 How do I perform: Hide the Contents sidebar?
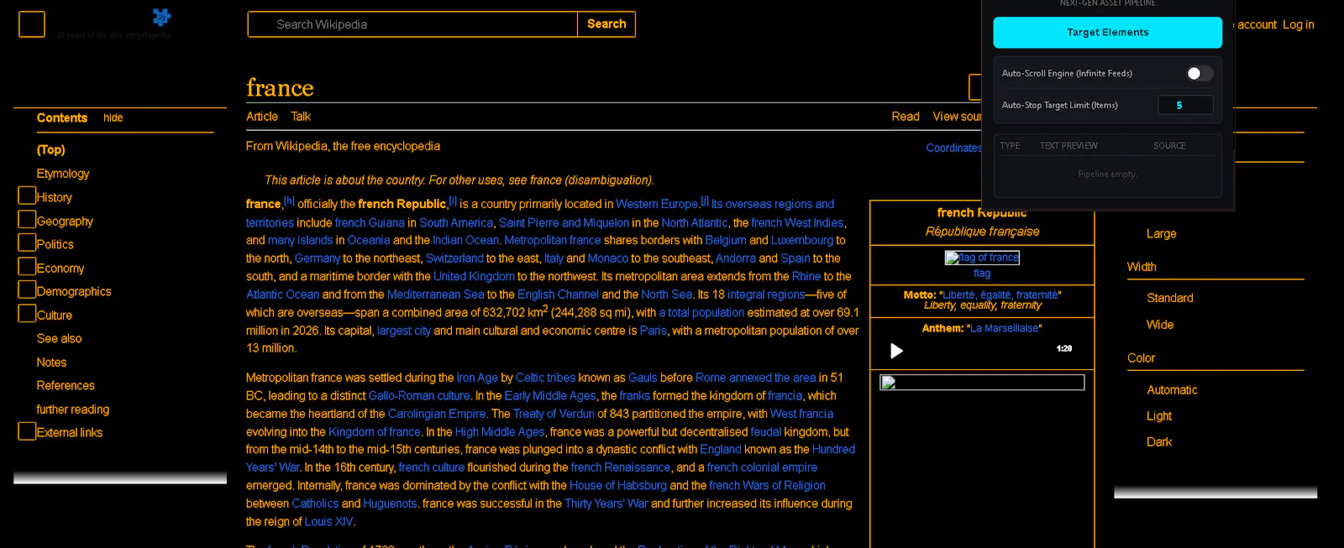pyautogui.click(x=113, y=118)
